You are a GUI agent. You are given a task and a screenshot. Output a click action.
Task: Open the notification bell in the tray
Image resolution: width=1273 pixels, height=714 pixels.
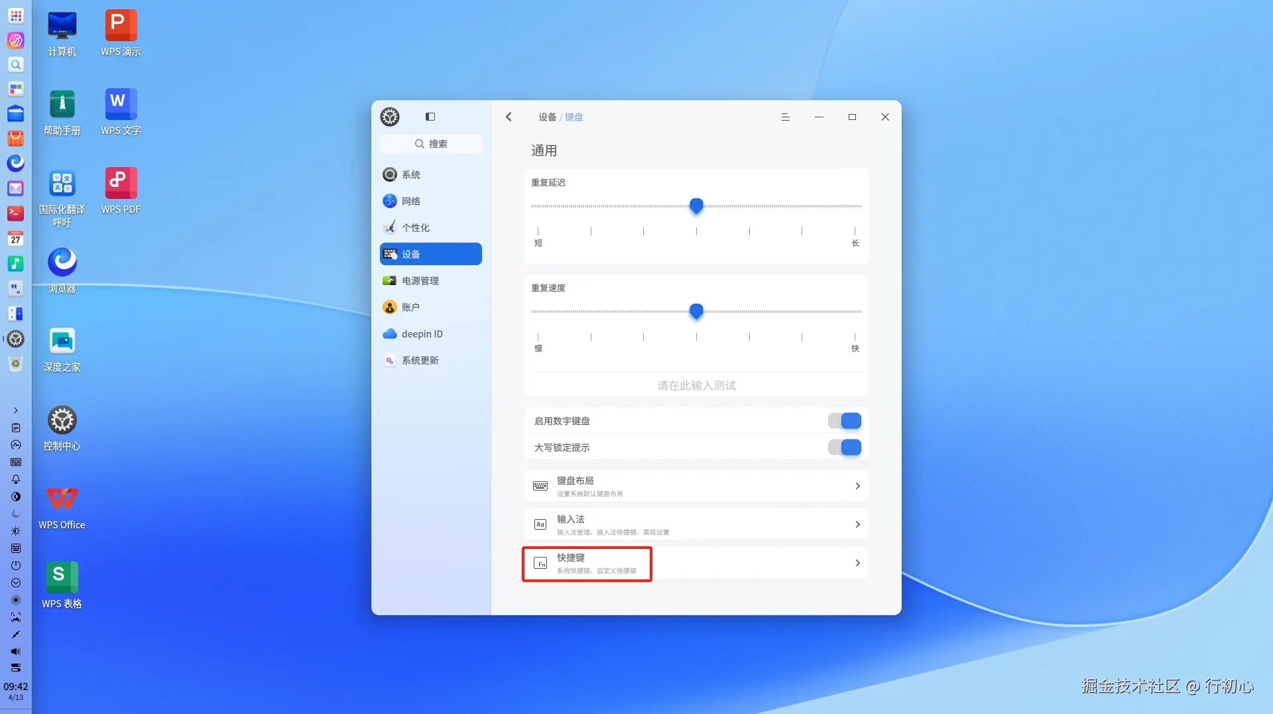(x=16, y=479)
